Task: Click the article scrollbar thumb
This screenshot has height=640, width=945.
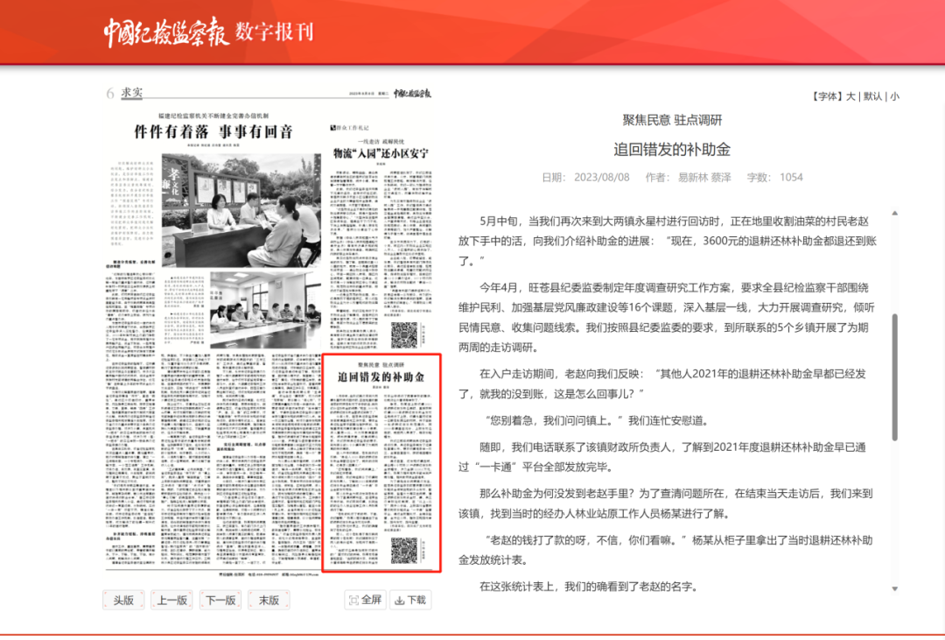Action: [x=894, y=377]
